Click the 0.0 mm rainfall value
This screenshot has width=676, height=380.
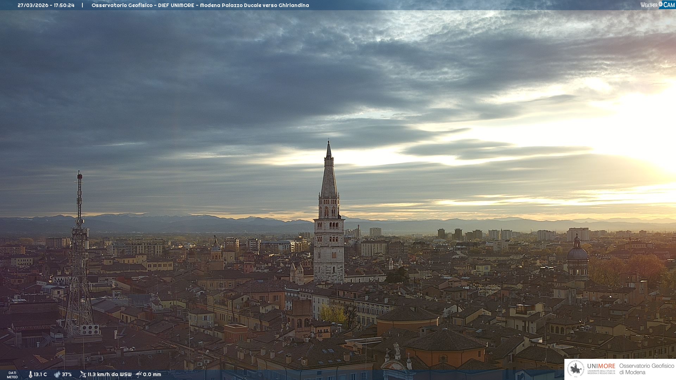(152, 375)
